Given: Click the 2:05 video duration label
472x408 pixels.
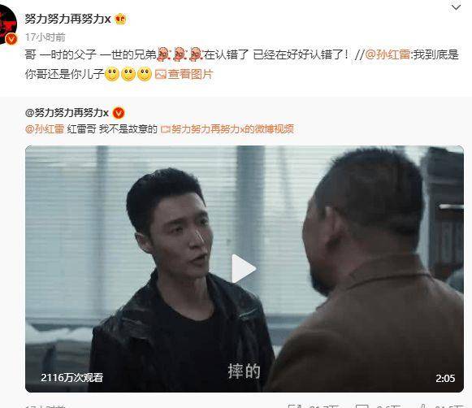Looking at the screenshot, I should click(445, 378).
